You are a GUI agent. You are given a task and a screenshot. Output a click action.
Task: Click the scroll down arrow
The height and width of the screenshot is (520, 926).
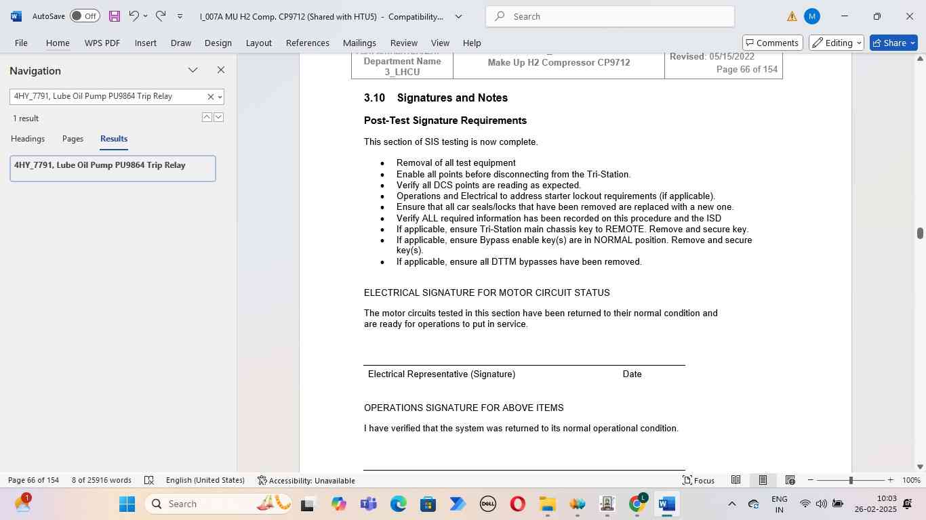(920, 467)
